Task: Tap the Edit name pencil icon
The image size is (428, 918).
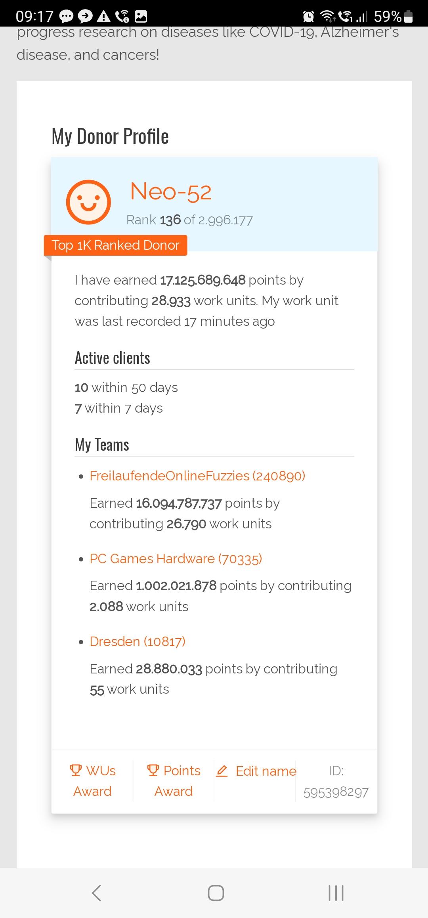Action: tap(222, 771)
